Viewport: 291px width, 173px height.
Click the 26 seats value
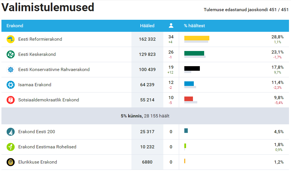point(171,52)
